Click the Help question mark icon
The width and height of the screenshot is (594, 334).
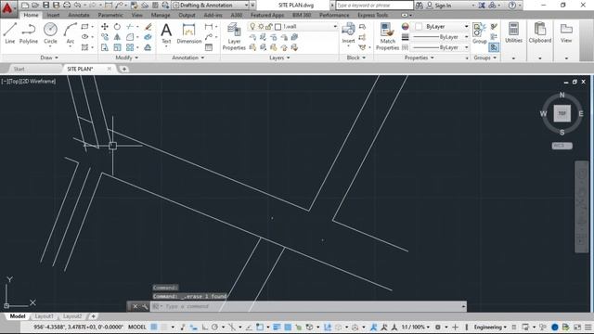[x=512, y=6]
